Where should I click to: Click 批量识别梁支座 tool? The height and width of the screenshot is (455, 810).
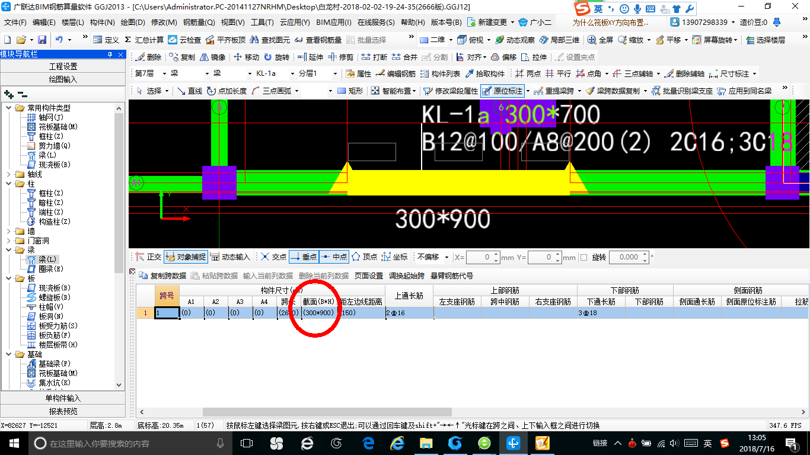(x=682, y=91)
